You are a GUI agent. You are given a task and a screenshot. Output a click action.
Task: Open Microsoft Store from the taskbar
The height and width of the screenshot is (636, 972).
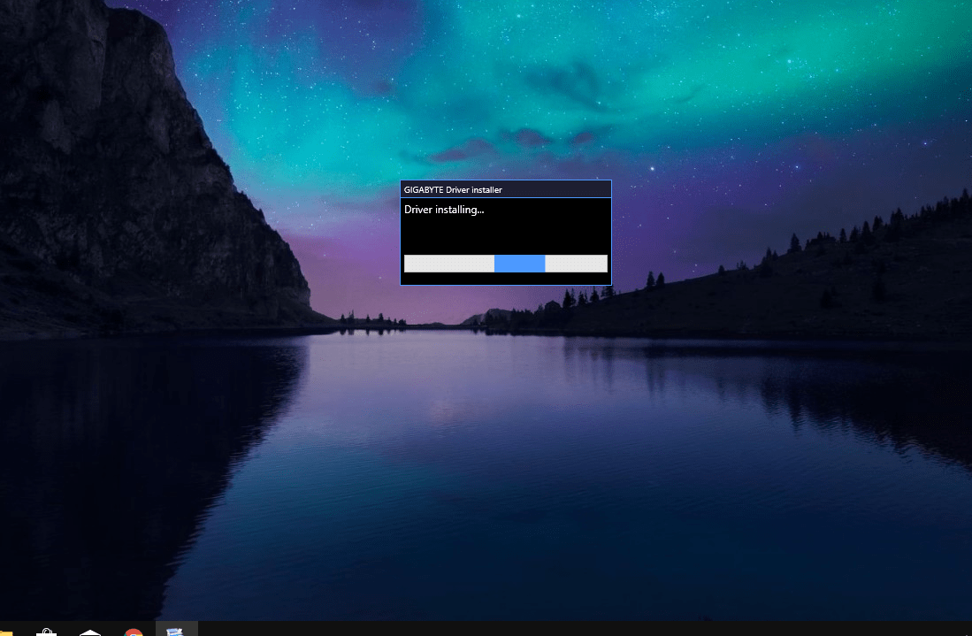47,632
